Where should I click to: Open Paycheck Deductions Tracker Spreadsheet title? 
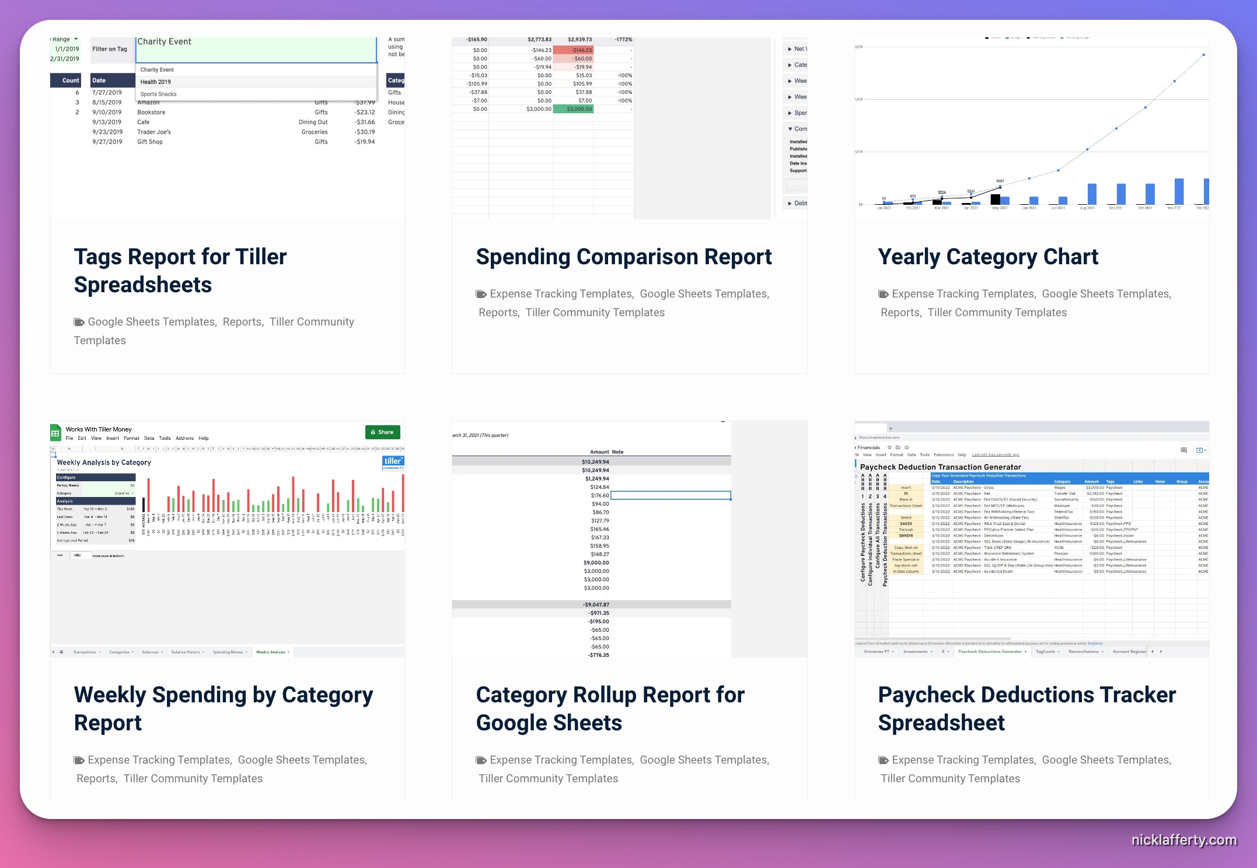click(x=1026, y=708)
